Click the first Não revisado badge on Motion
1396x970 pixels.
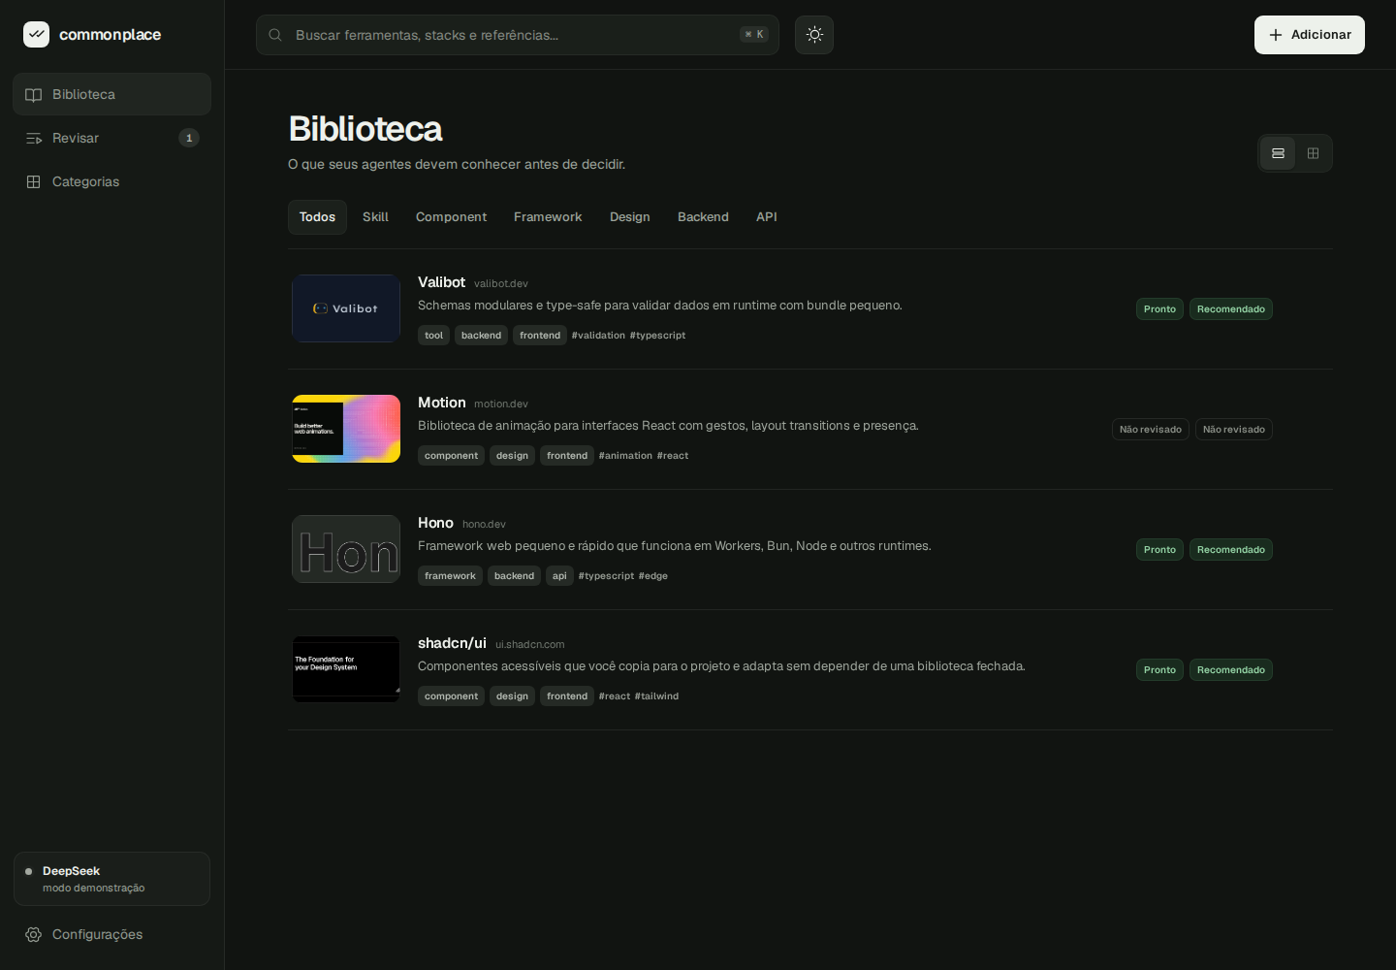[1151, 430]
